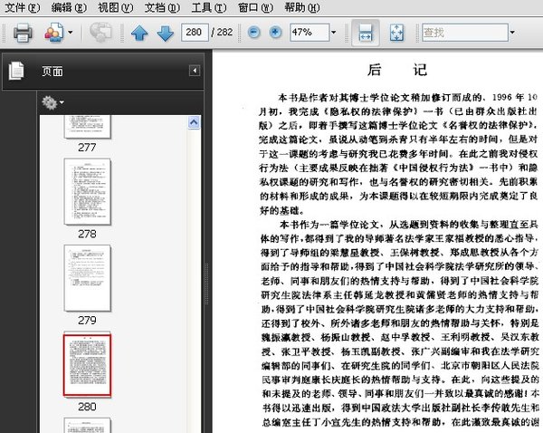
Task: Collapse the 页面 panel with arrow button
Action: tap(194, 71)
